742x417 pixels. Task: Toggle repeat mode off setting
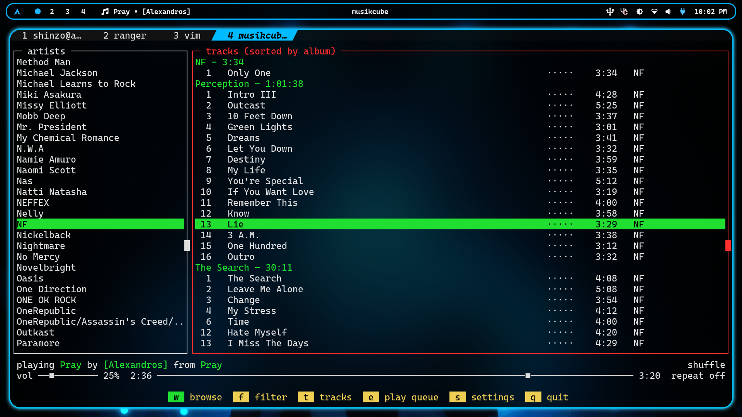click(698, 375)
